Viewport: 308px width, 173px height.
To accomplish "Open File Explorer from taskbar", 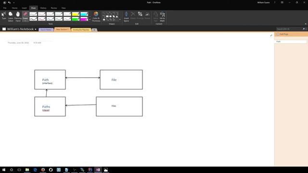I will click(x=27, y=170).
